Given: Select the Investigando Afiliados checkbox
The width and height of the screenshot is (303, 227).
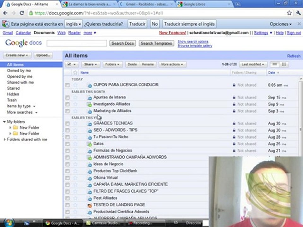Looking at the screenshot, I should pyautogui.click(x=68, y=104).
